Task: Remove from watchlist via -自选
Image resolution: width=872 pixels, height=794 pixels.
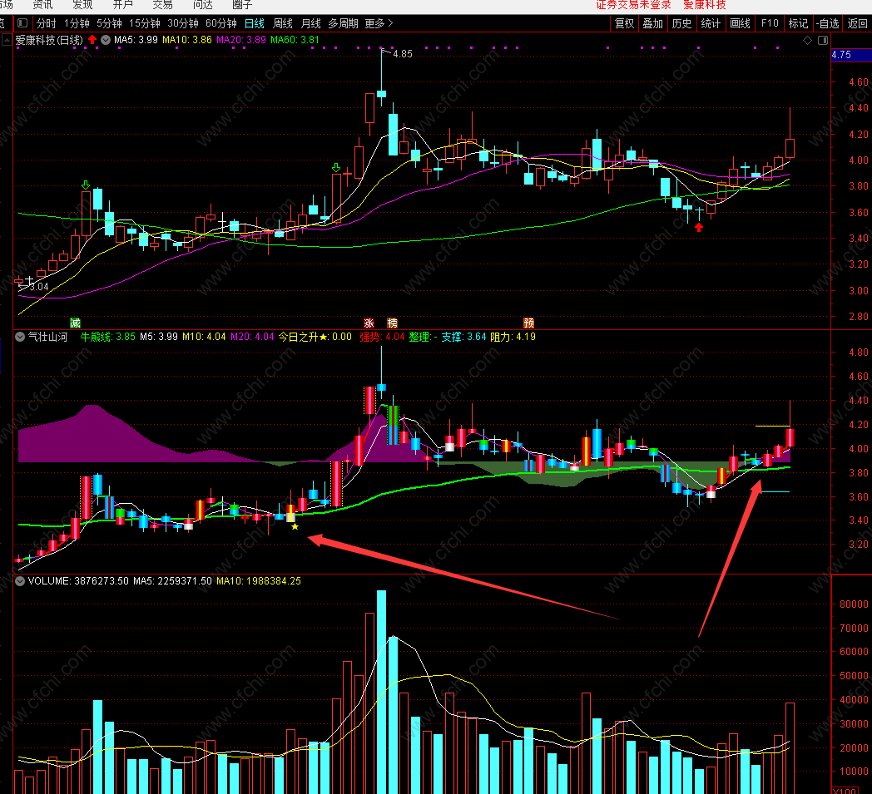Action: point(828,23)
